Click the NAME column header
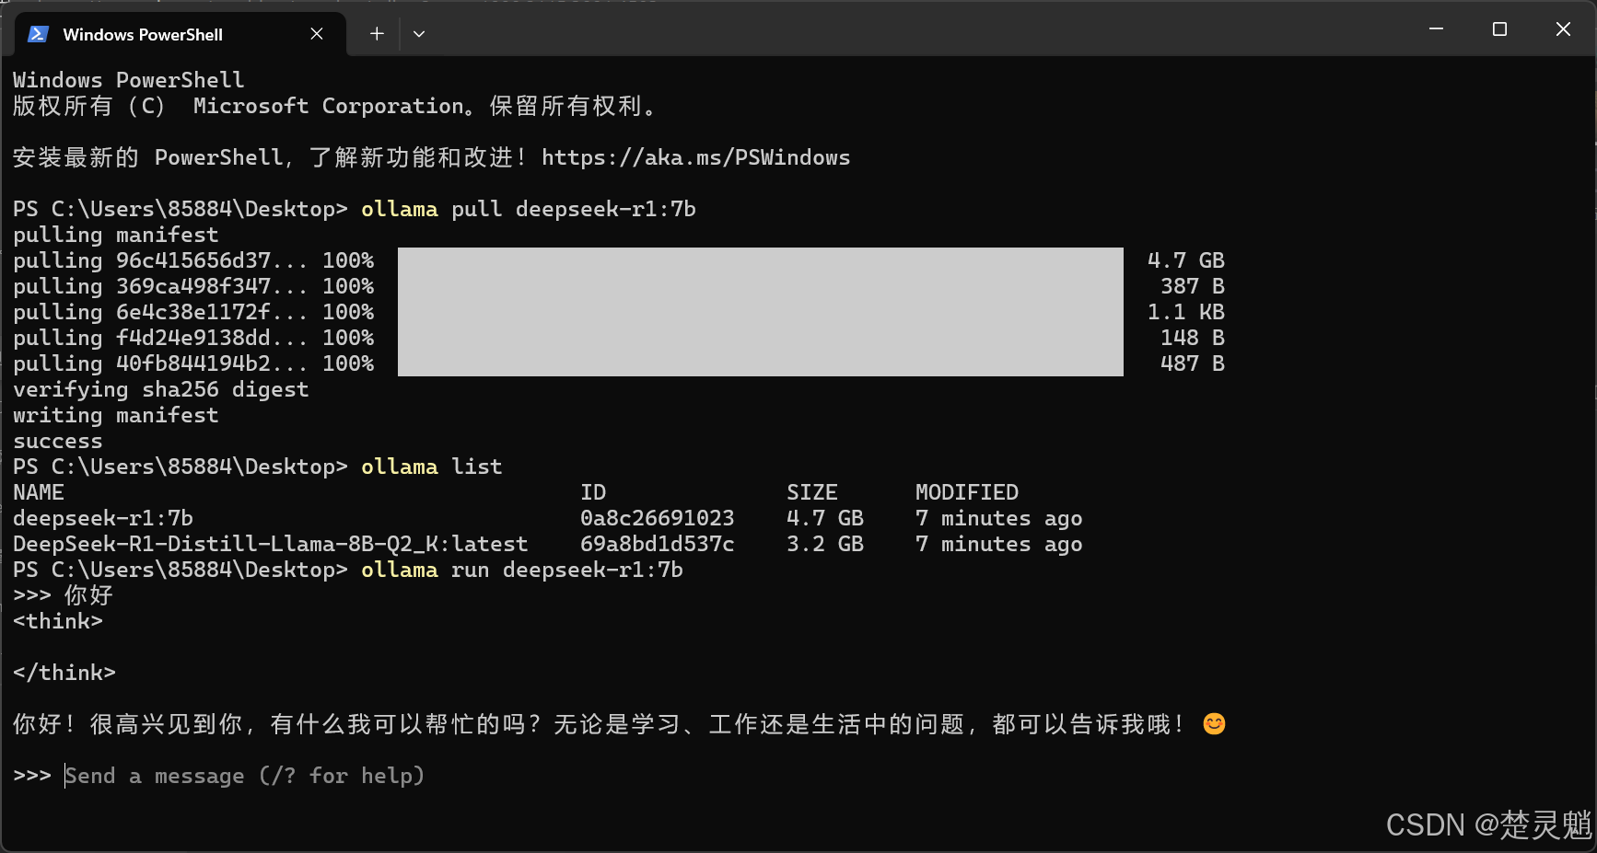1597x853 pixels. coord(39,492)
